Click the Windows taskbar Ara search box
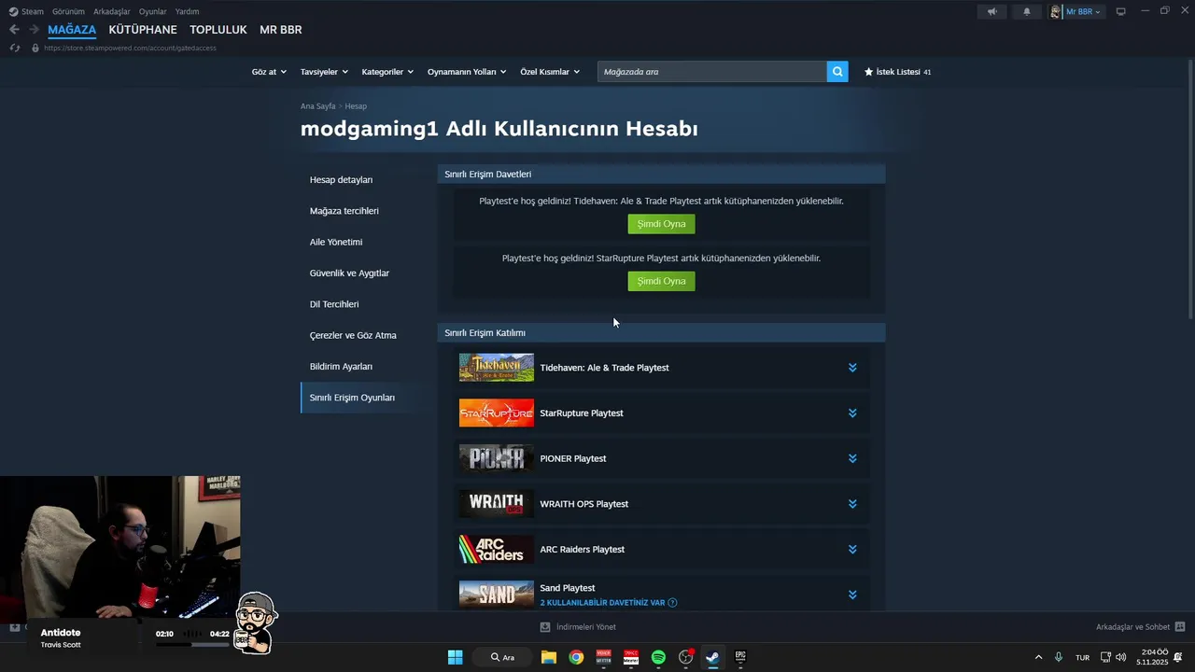Image resolution: width=1195 pixels, height=672 pixels. (504, 657)
